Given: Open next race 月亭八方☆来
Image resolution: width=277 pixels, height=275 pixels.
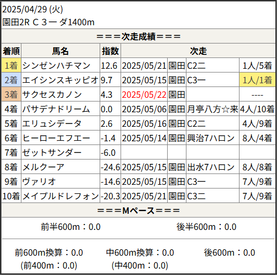Looking at the screenshot, I should (213, 109).
